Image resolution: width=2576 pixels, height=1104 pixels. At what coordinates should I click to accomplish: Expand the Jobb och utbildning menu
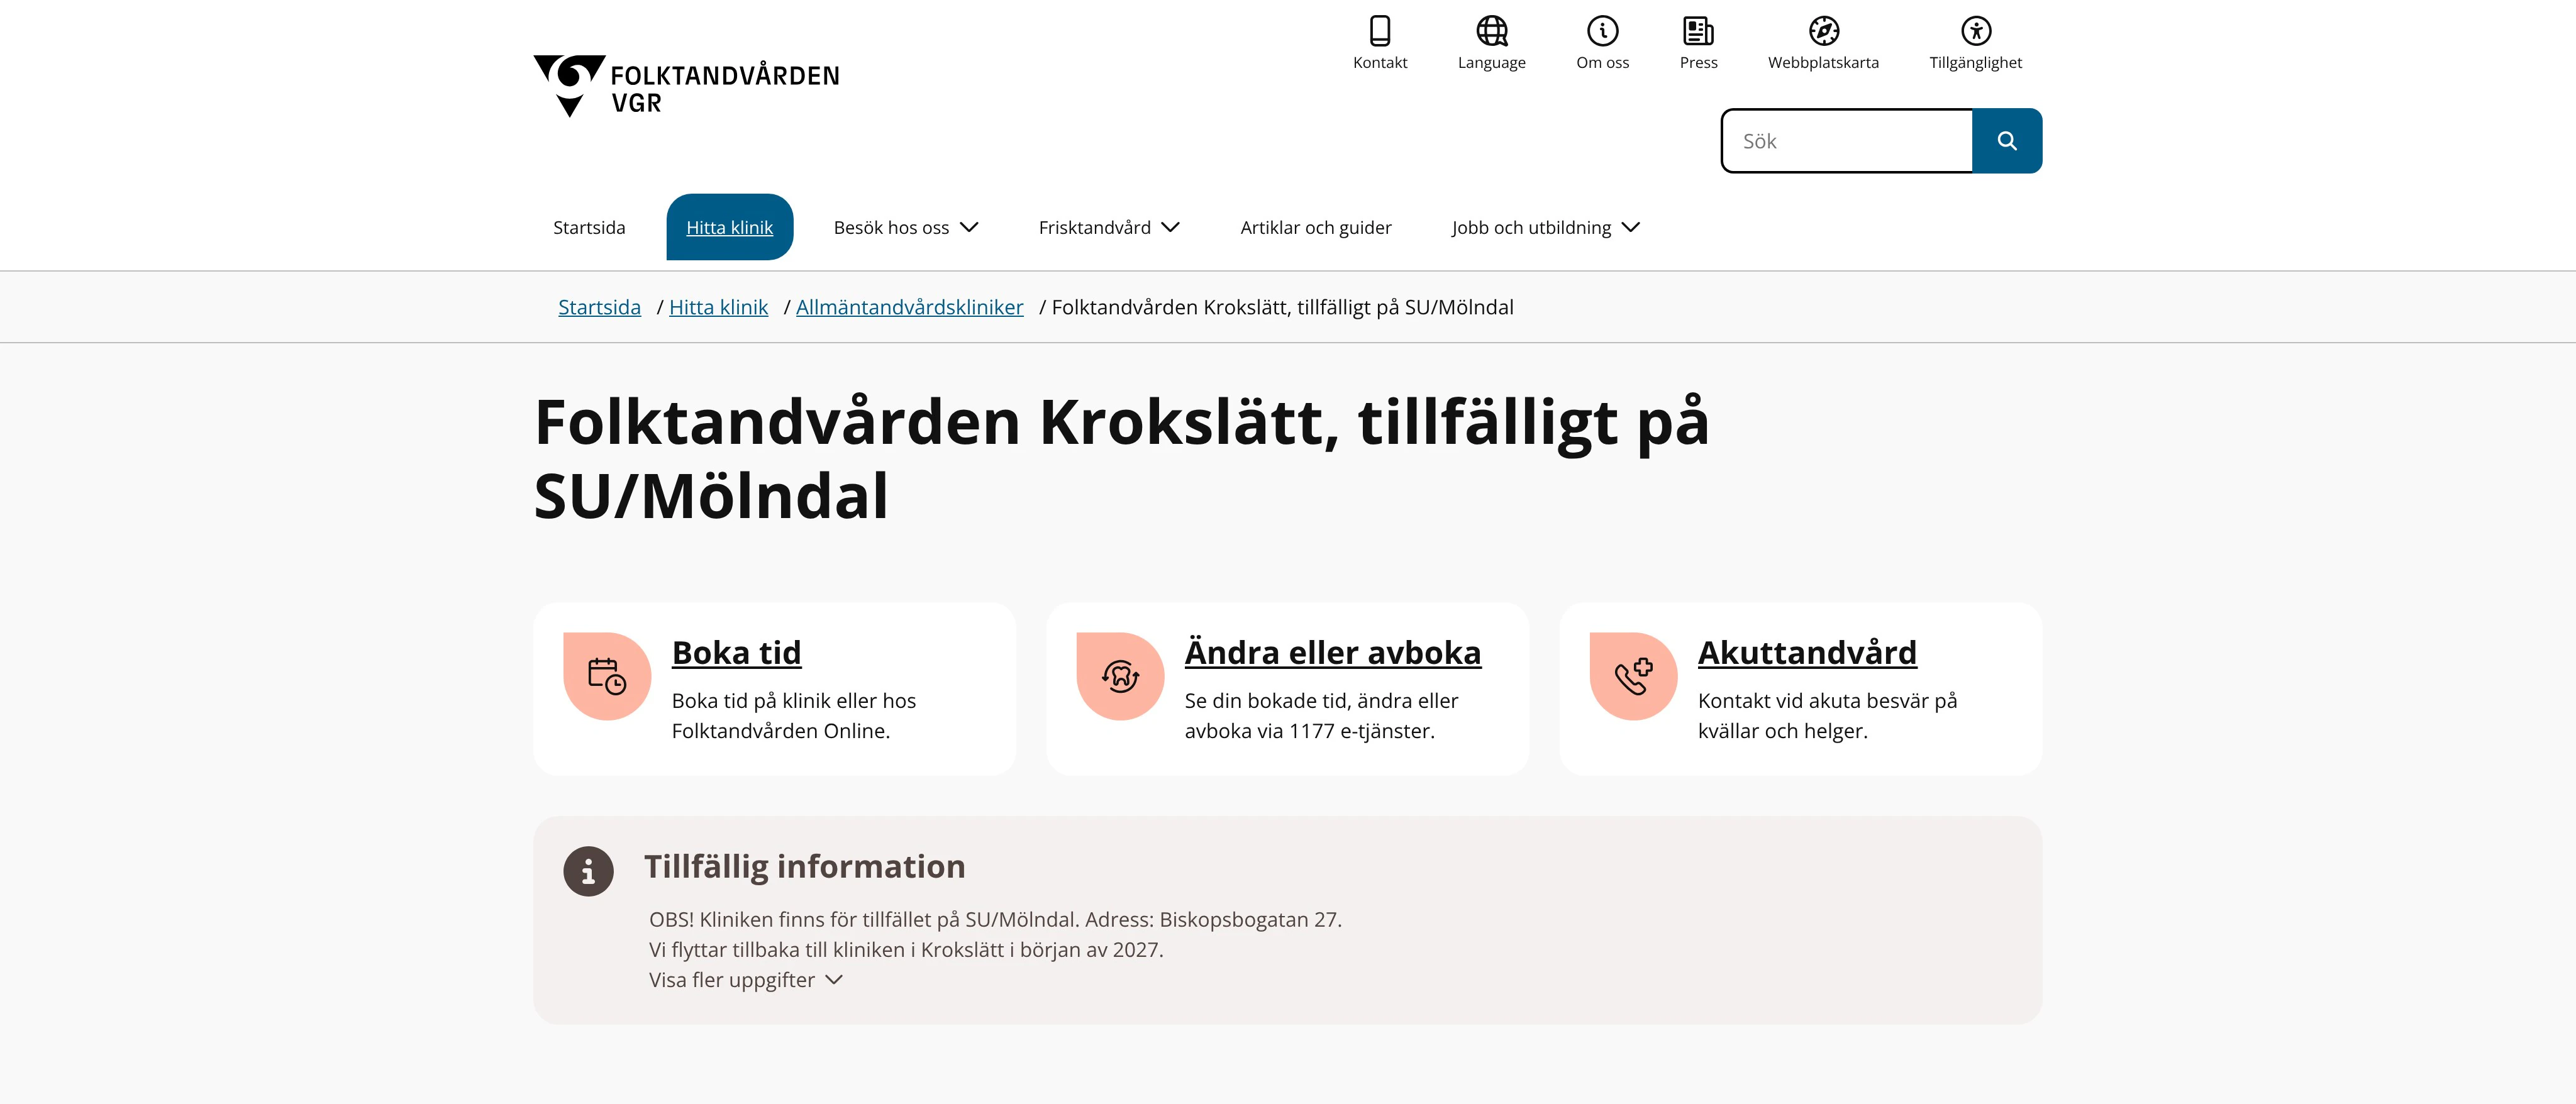click(1546, 228)
